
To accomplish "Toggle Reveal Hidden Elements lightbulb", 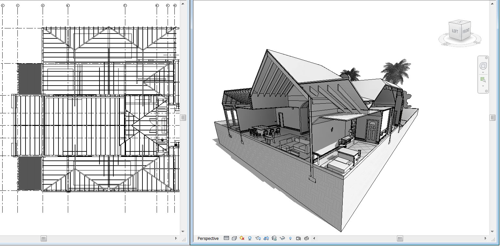I will click(x=290, y=238).
